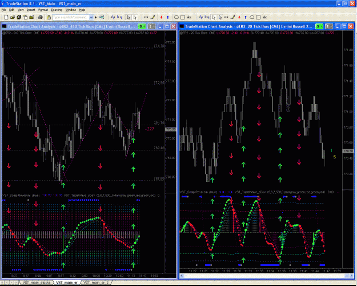Select the horizontal line tool in the toolbar group beside the symbol box
This screenshot has height=286, width=357.
(x=146, y=17)
